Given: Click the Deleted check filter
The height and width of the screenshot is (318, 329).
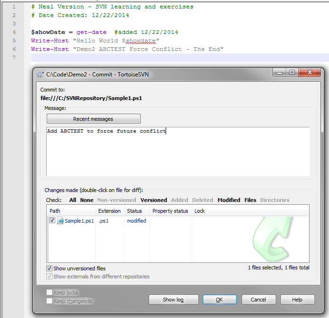Looking at the screenshot, I should coord(202,200).
